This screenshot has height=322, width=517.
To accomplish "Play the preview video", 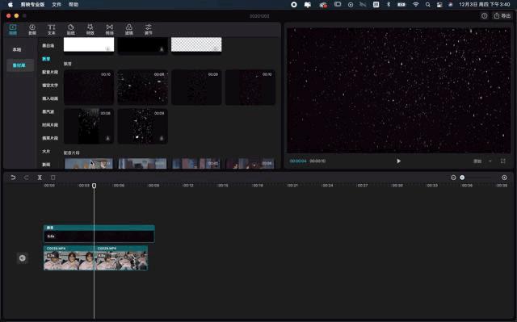I will [398, 161].
